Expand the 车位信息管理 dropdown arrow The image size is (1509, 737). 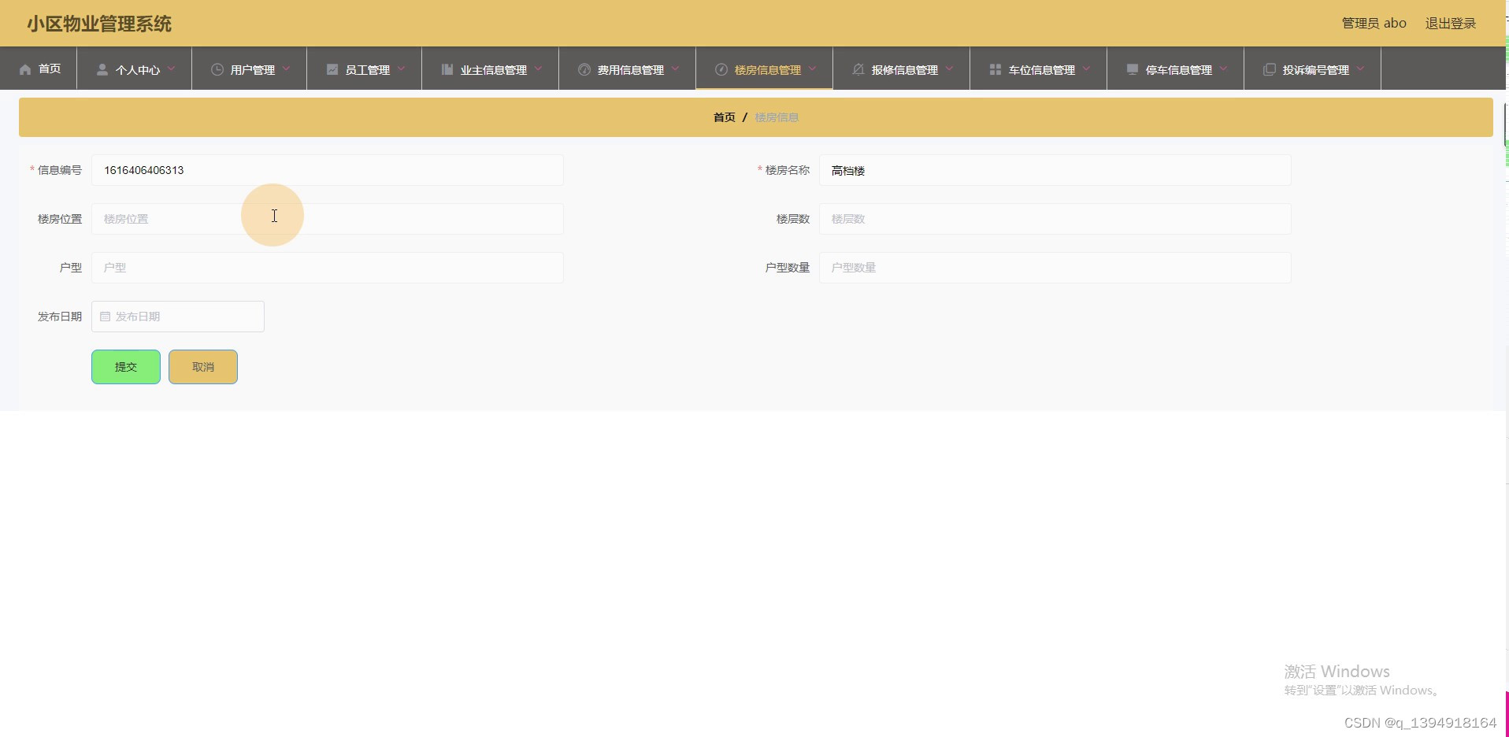coord(1086,69)
